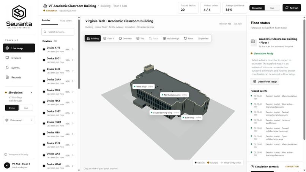Open Live map in the sidebar
Viewport: 306px width, 172px height.
19,48
